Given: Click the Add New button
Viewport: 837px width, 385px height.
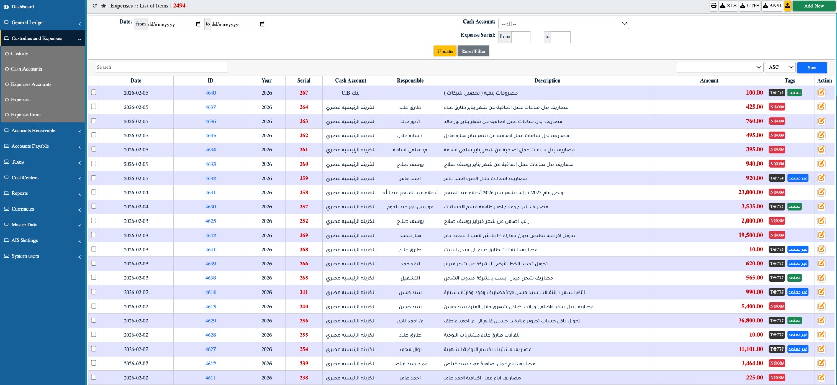Looking at the screenshot, I should pyautogui.click(x=813, y=6).
